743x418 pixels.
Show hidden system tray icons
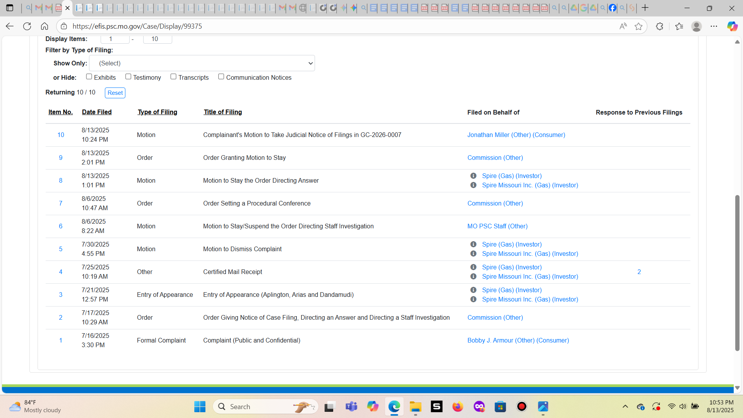coord(625,406)
